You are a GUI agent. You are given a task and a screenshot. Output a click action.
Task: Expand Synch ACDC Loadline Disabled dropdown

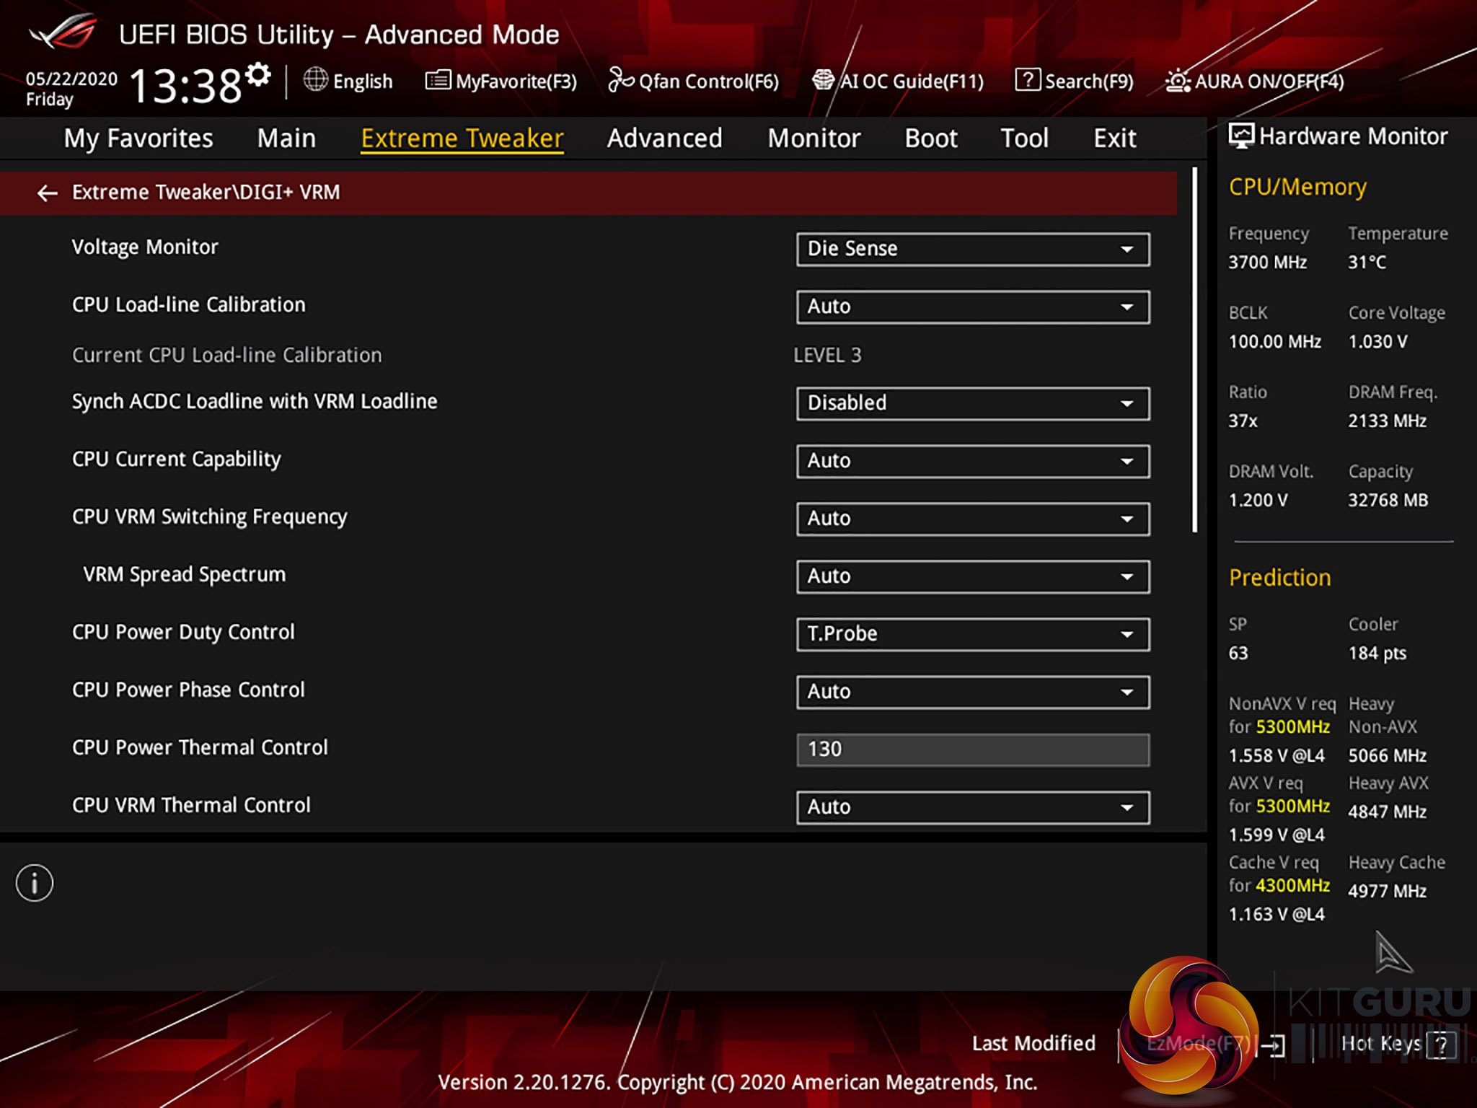(972, 403)
